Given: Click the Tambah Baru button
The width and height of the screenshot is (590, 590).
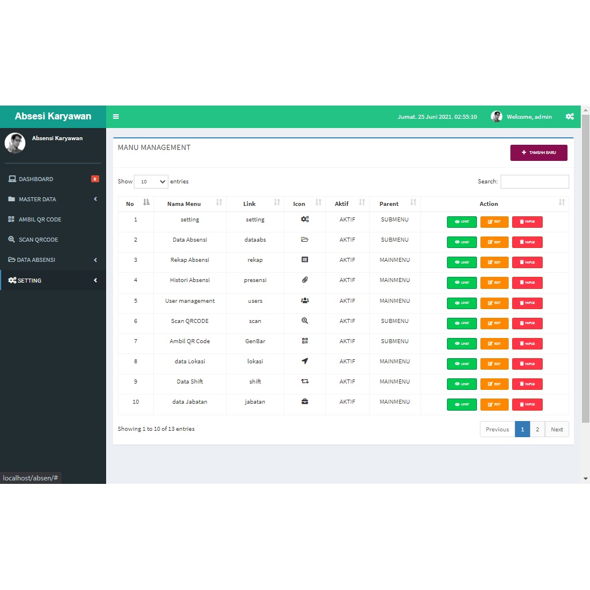Looking at the screenshot, I should tap(538, 153).
